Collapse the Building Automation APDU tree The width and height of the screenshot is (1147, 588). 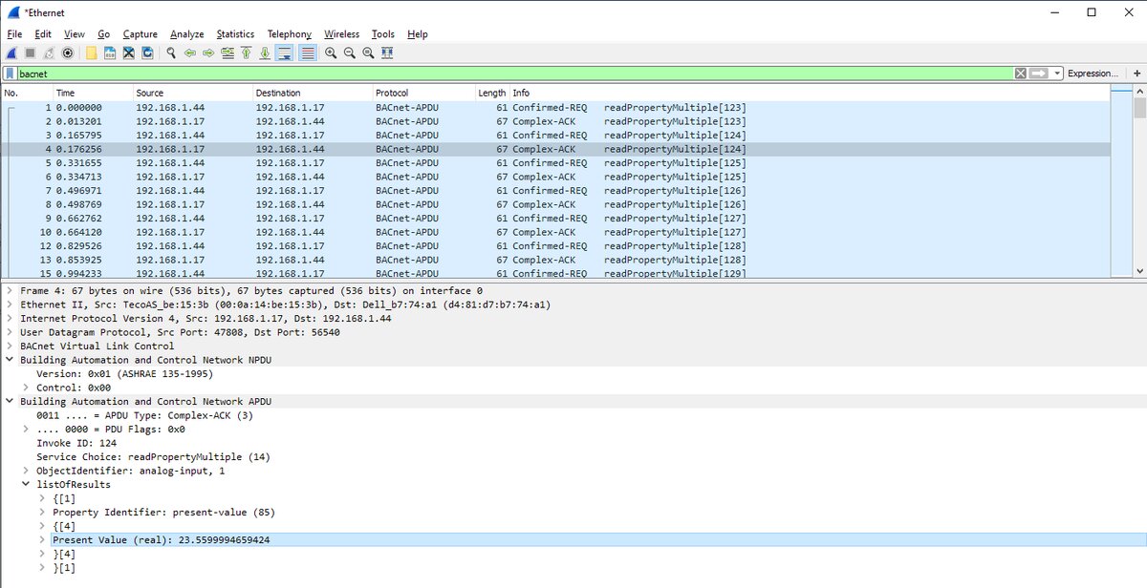point(10,401)
